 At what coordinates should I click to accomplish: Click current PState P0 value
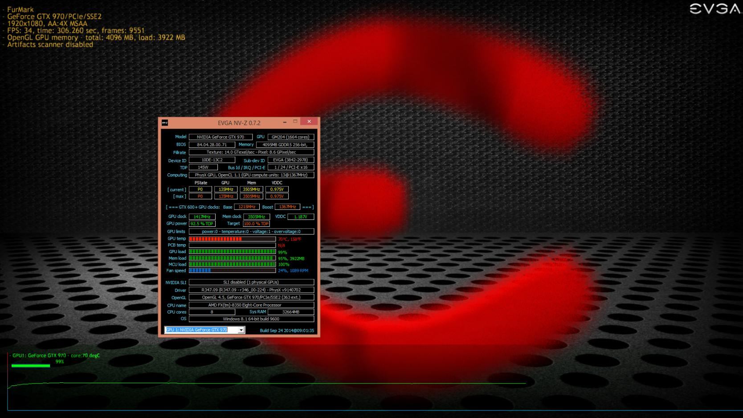tap(200, 189)
